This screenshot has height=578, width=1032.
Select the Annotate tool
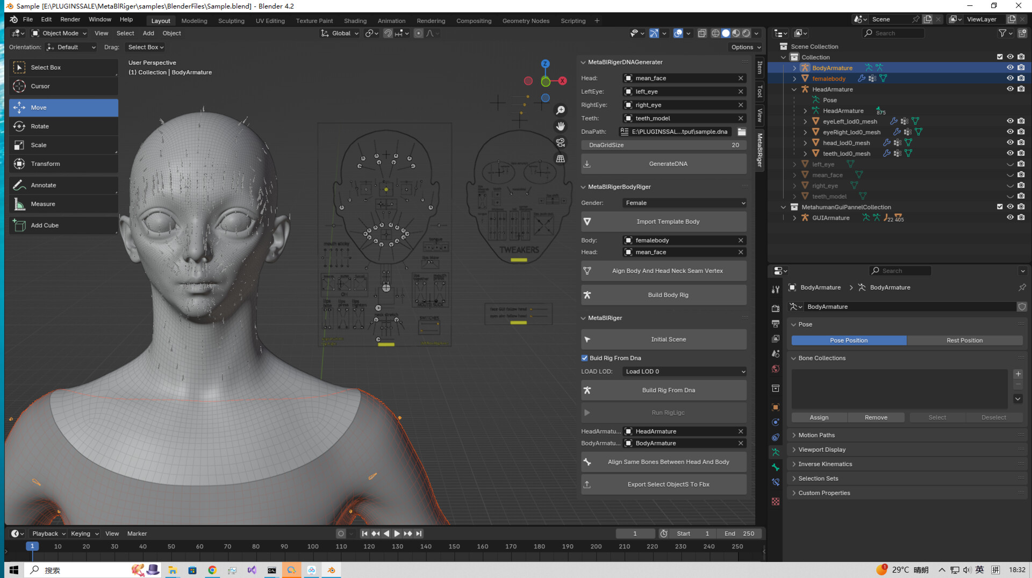[63, 185]
